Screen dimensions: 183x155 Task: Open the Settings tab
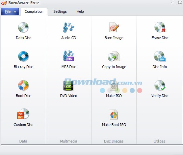click(x=60, y=11)
